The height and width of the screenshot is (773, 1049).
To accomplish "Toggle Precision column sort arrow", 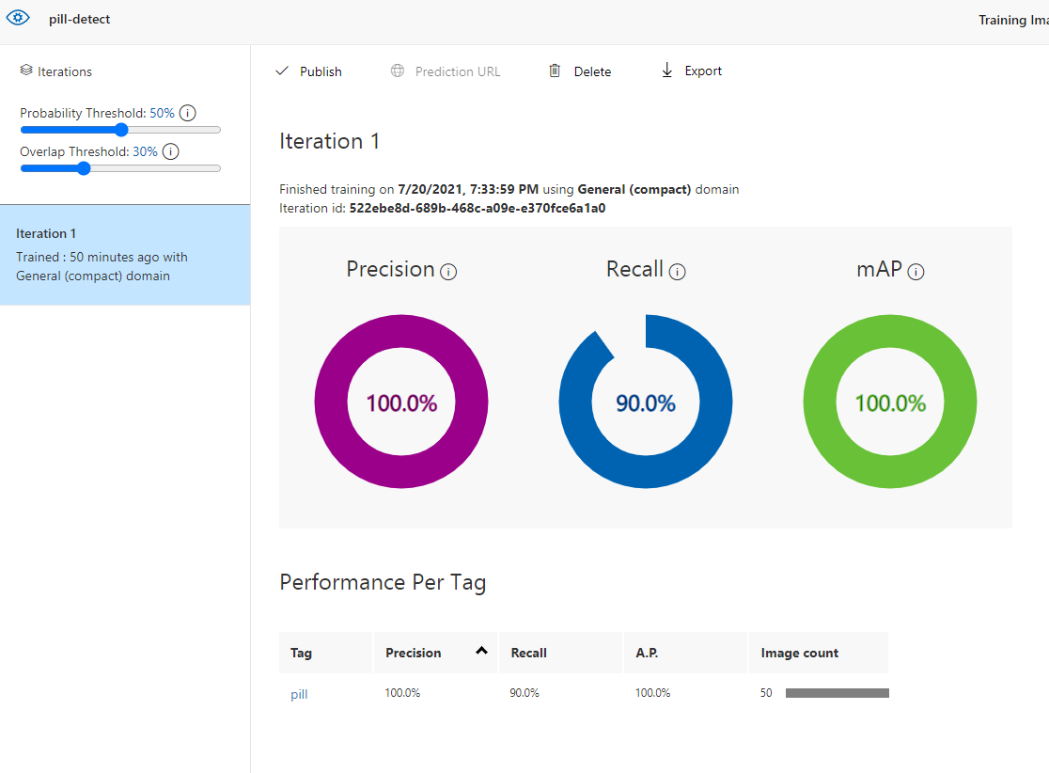I will point(481,651).
